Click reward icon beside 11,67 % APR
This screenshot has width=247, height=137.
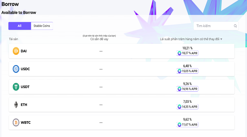click(179, 125)
